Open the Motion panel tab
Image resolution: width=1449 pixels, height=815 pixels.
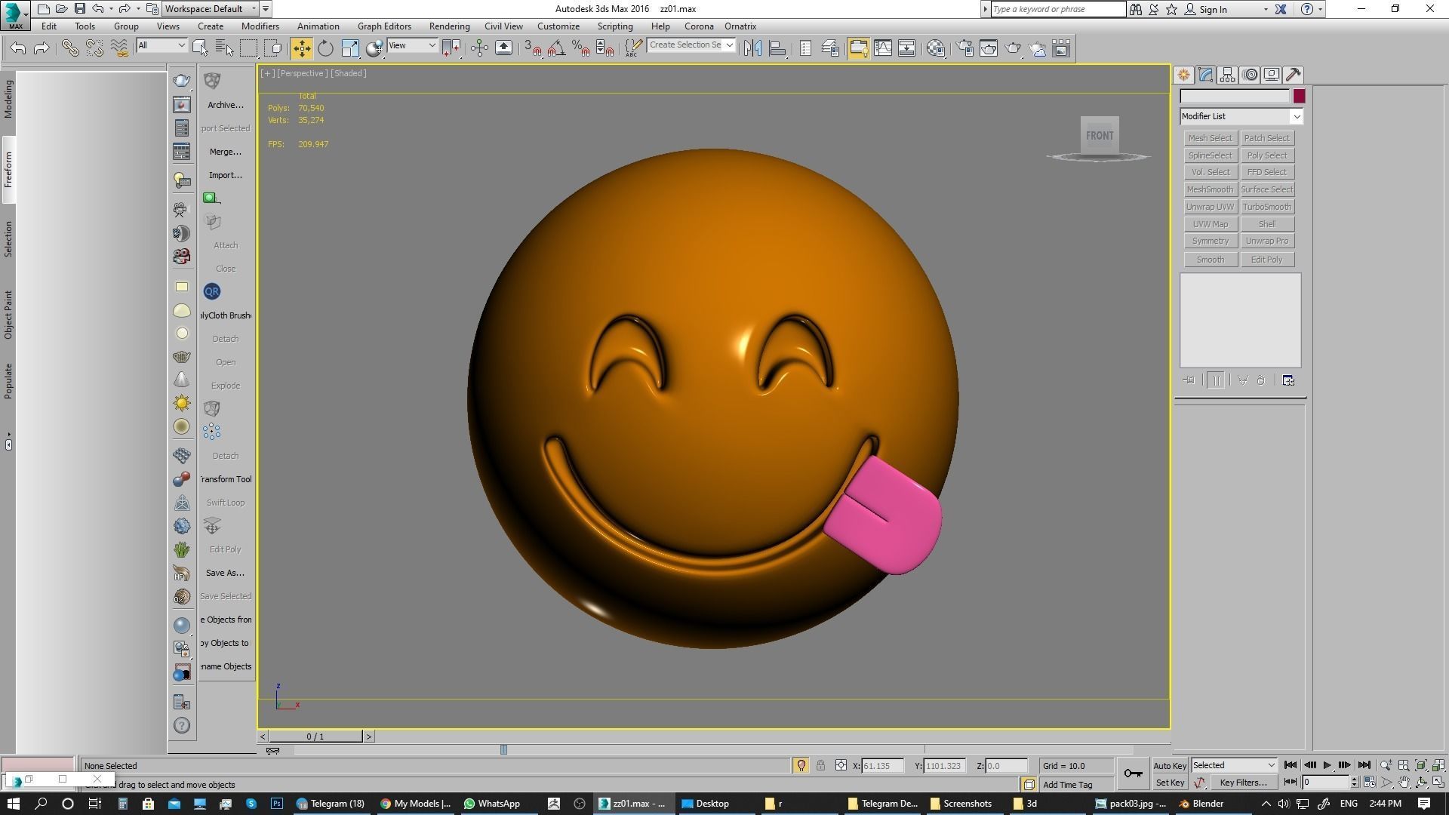[x=1250, y=75]
